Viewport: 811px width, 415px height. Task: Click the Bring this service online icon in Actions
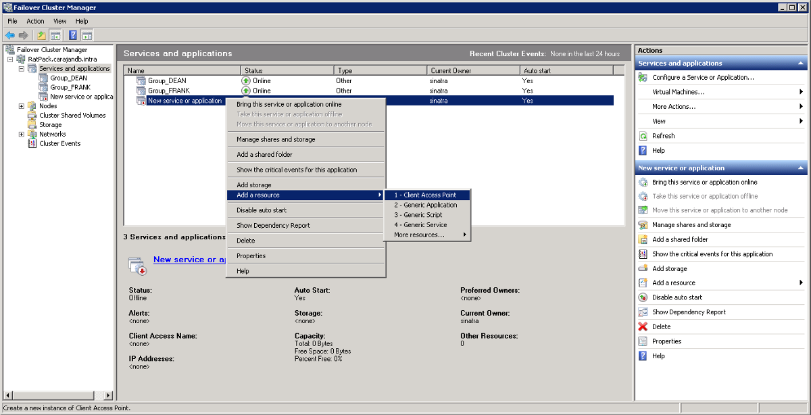pyautogui.click(x=643, y=182)
